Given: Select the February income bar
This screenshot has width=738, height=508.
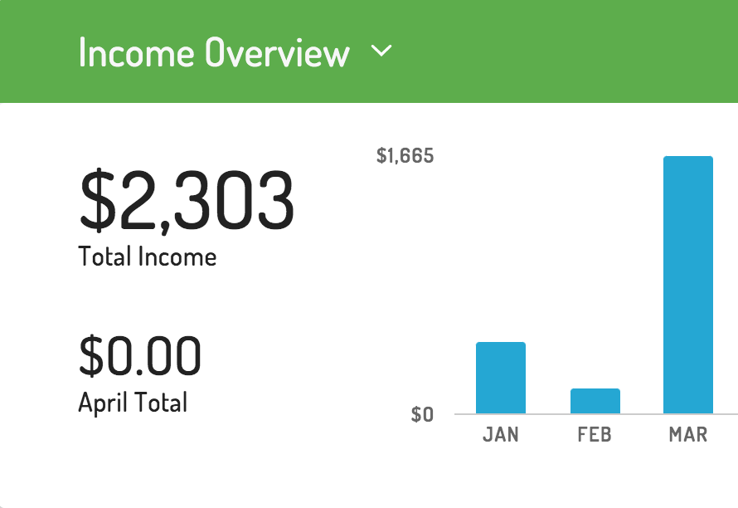Looking at the screenshot, I should click(595, 401).
